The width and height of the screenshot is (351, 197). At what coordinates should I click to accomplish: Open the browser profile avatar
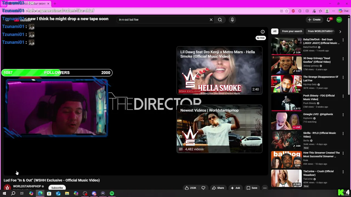(x=327, y=11)
